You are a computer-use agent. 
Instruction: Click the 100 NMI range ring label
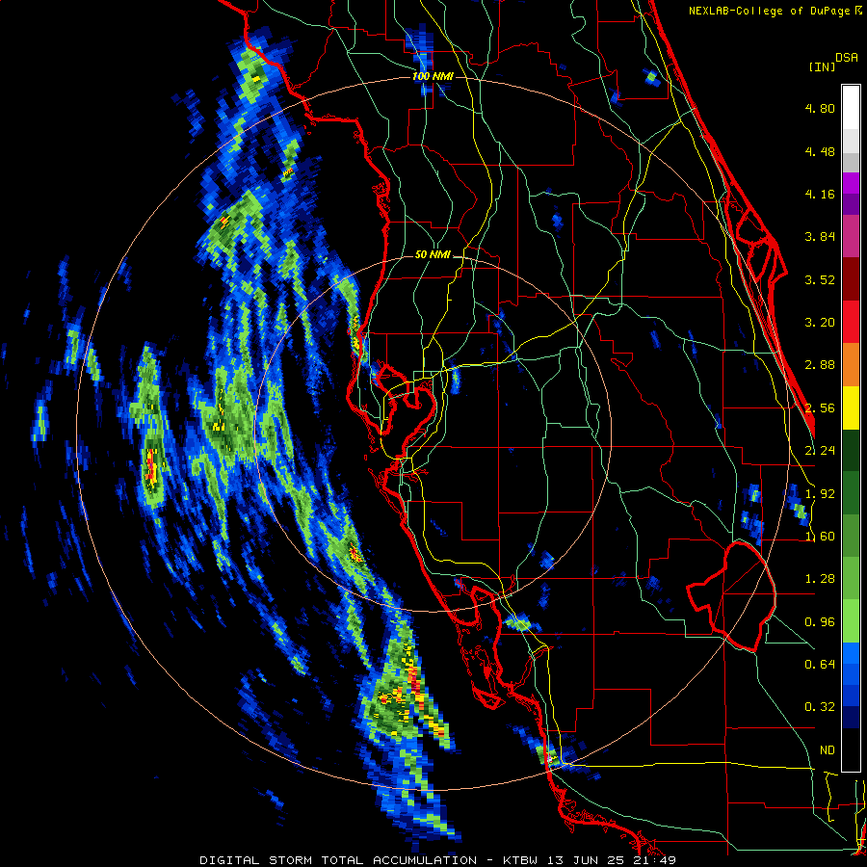click(x=433, y=76)
